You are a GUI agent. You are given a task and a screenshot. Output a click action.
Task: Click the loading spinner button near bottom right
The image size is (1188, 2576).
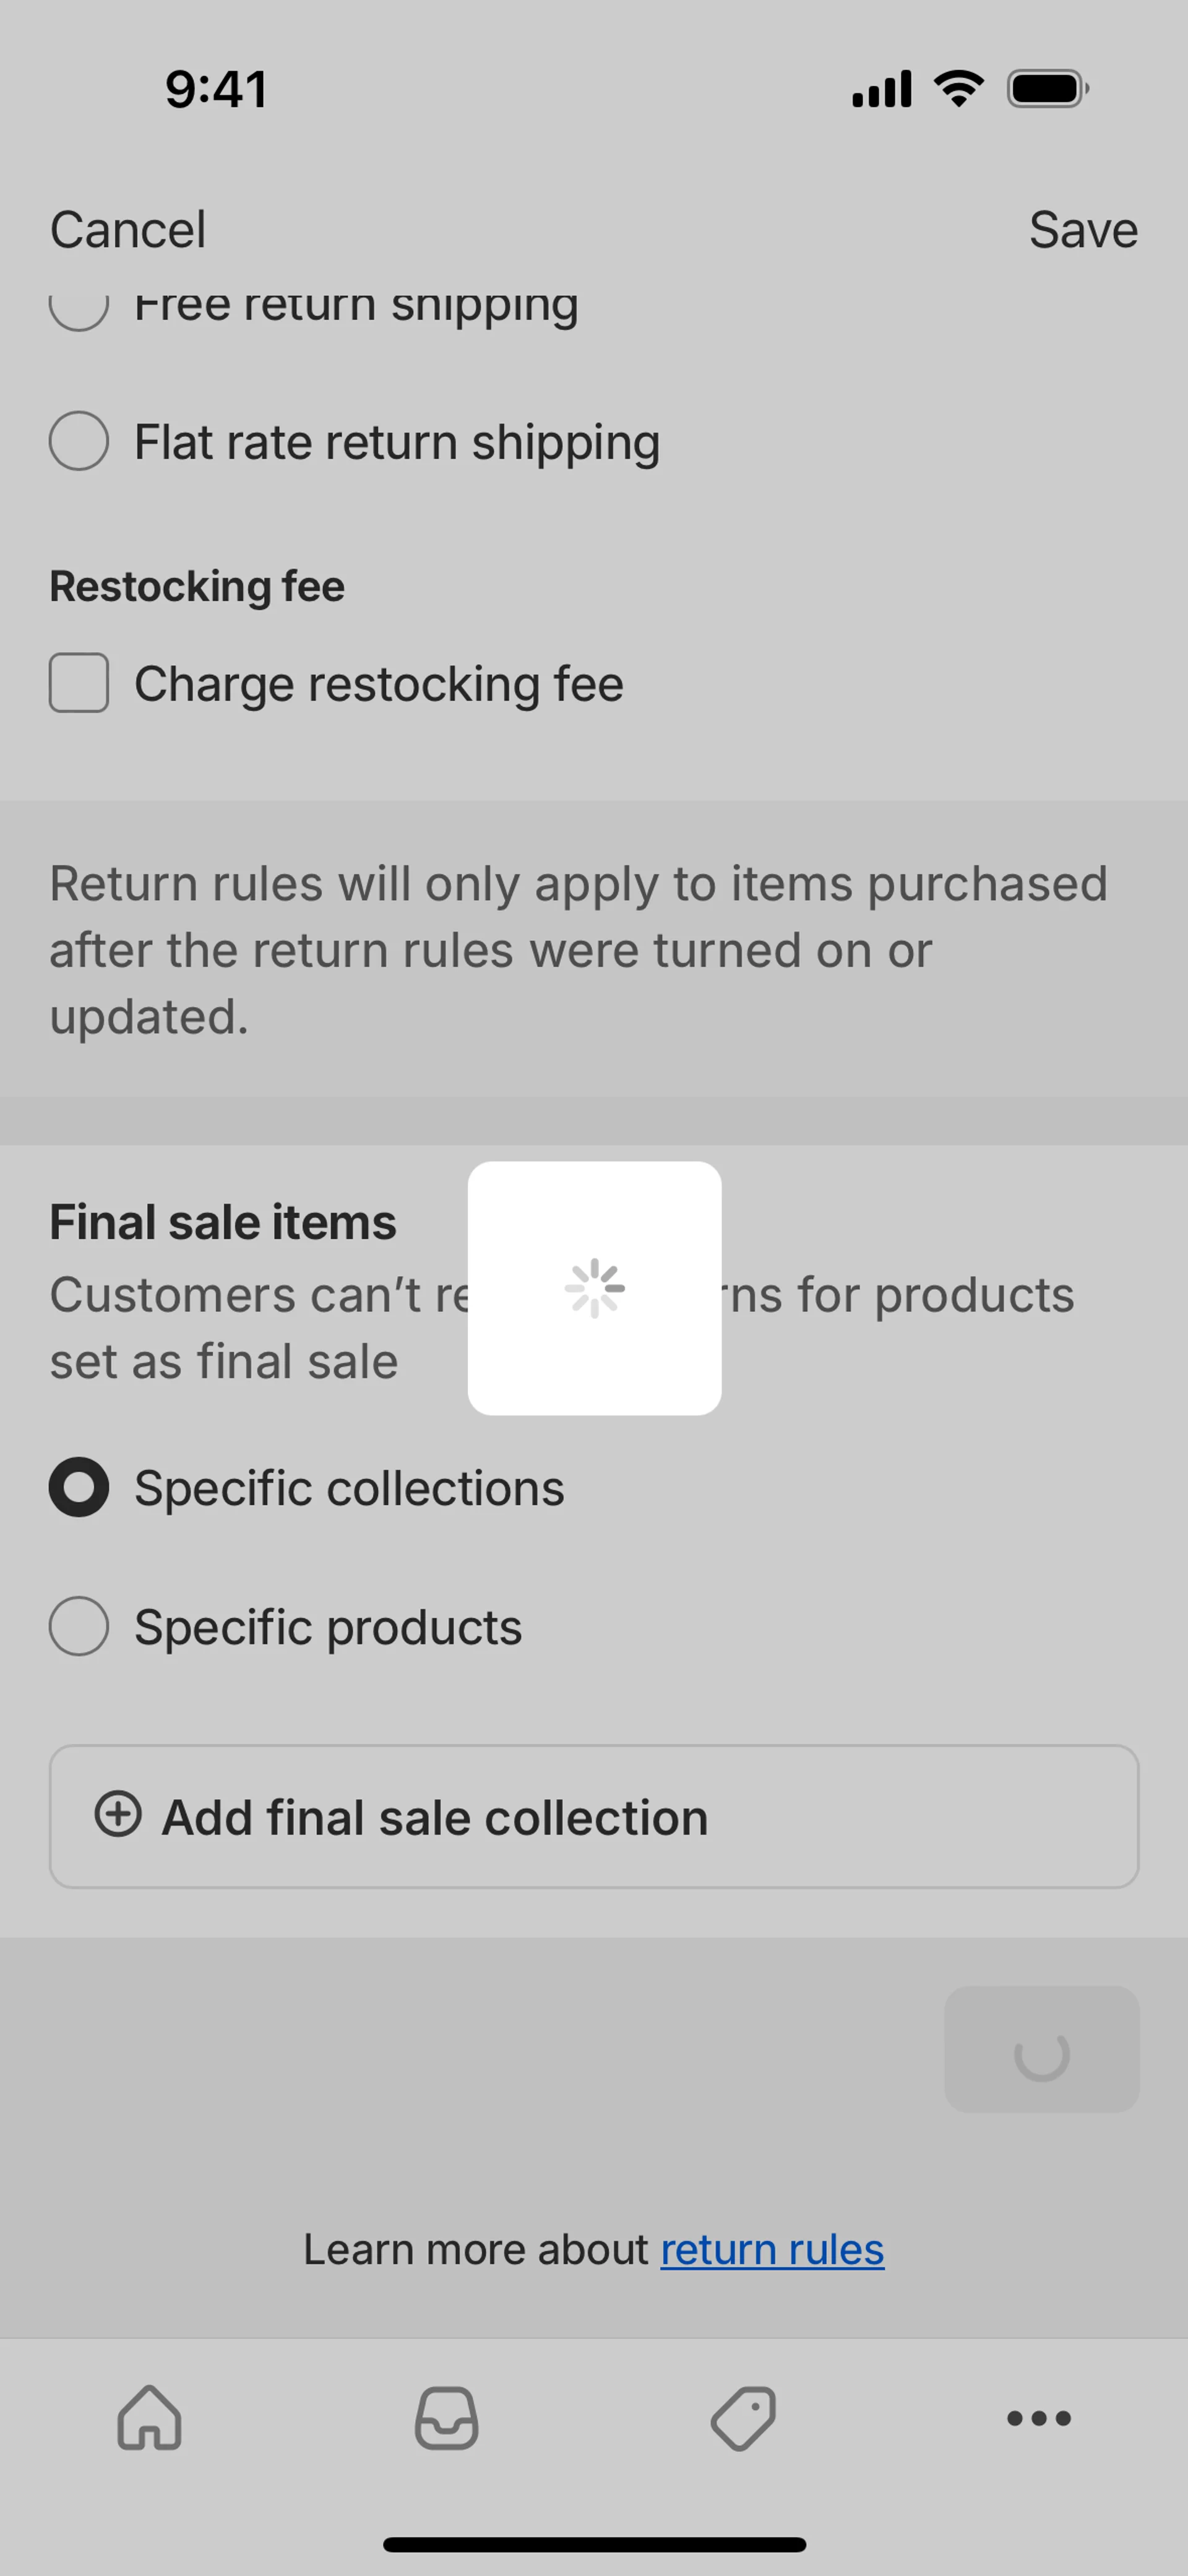click(x=1041, y=2050)
